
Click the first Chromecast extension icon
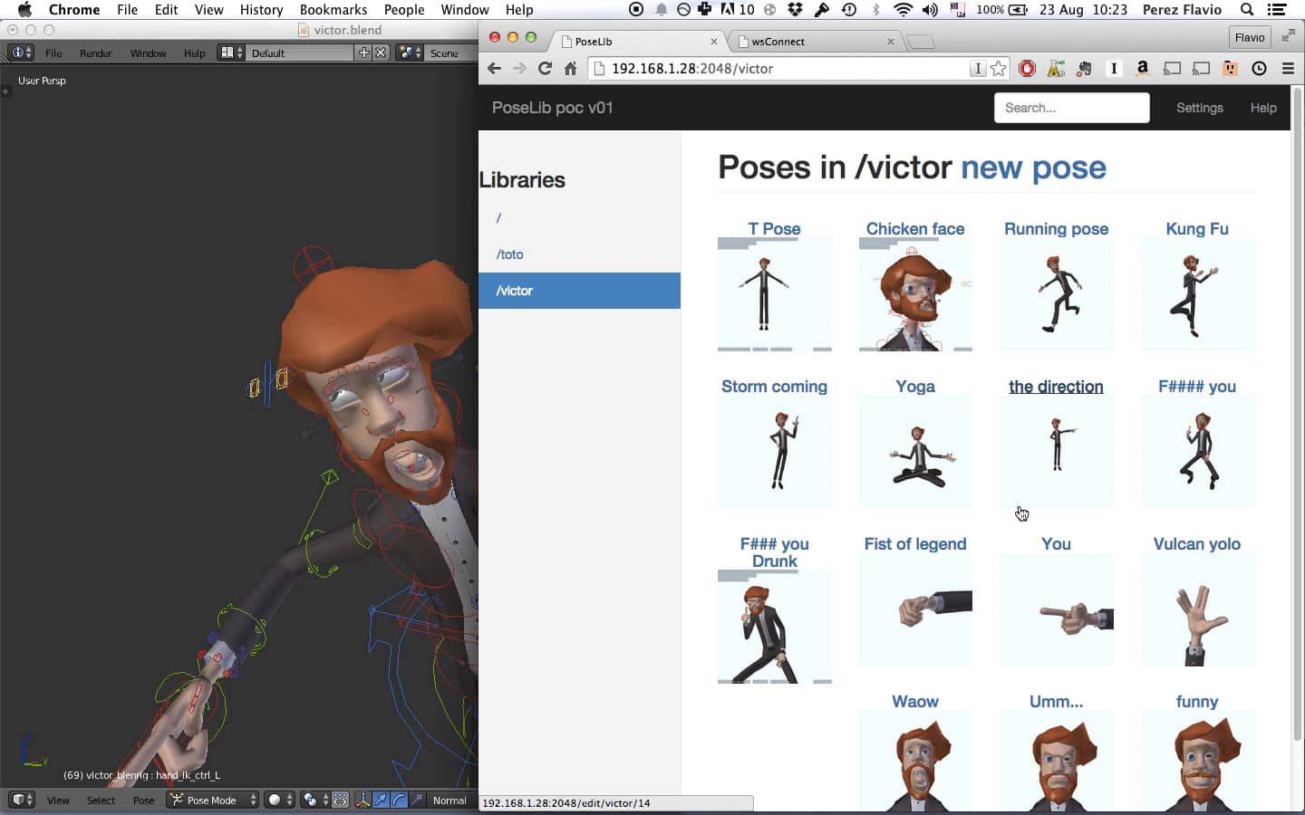(x=1172, y=68)
